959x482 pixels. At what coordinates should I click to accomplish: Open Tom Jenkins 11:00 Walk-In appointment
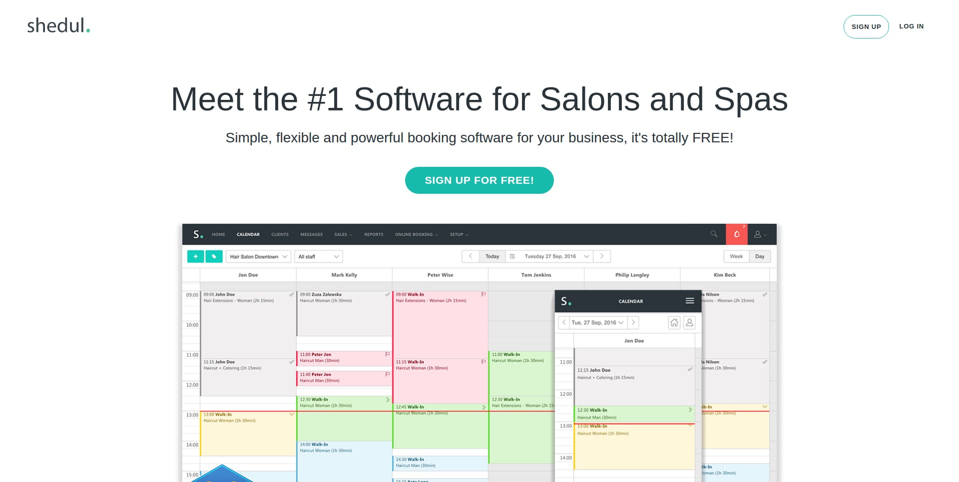click(x=522, y=373)
